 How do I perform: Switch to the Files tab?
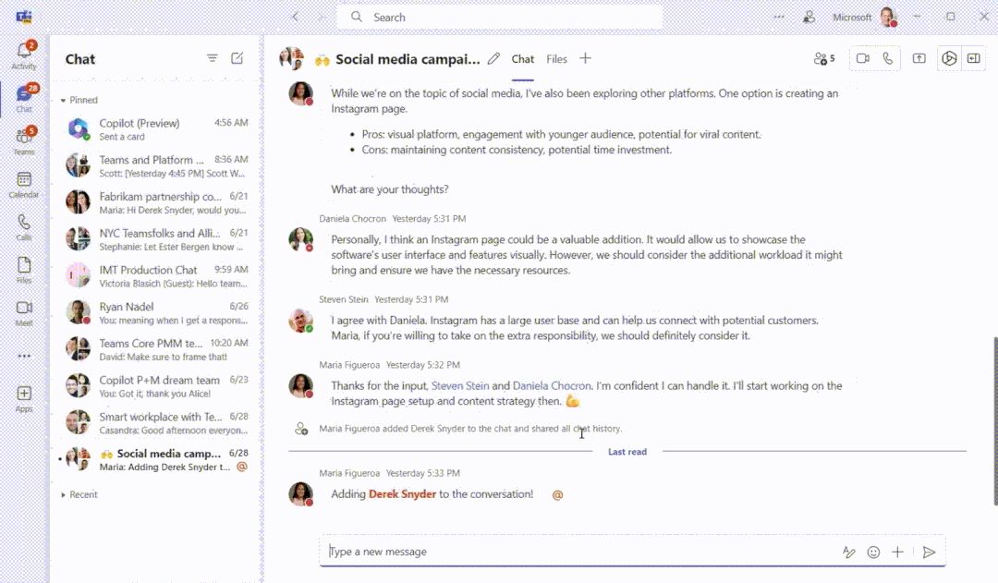click(x=556, y=59)
